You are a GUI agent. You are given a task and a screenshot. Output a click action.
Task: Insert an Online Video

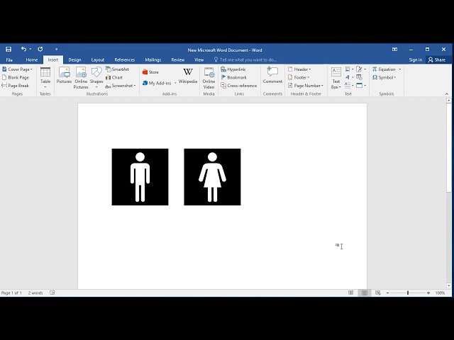click(209, 78)
